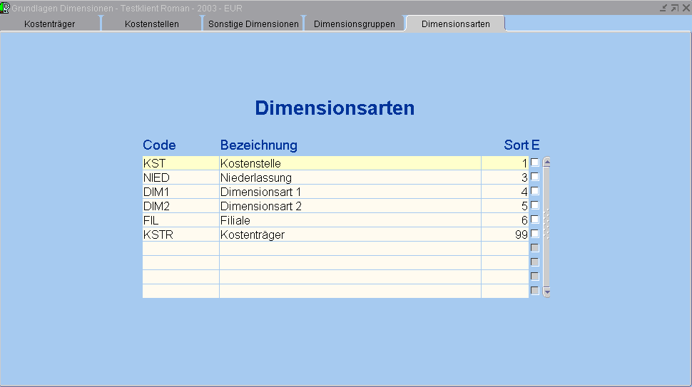Open the Kostenstellen tab
The width and height of the screenshot is (692, 387).
(x=151, y=24)
